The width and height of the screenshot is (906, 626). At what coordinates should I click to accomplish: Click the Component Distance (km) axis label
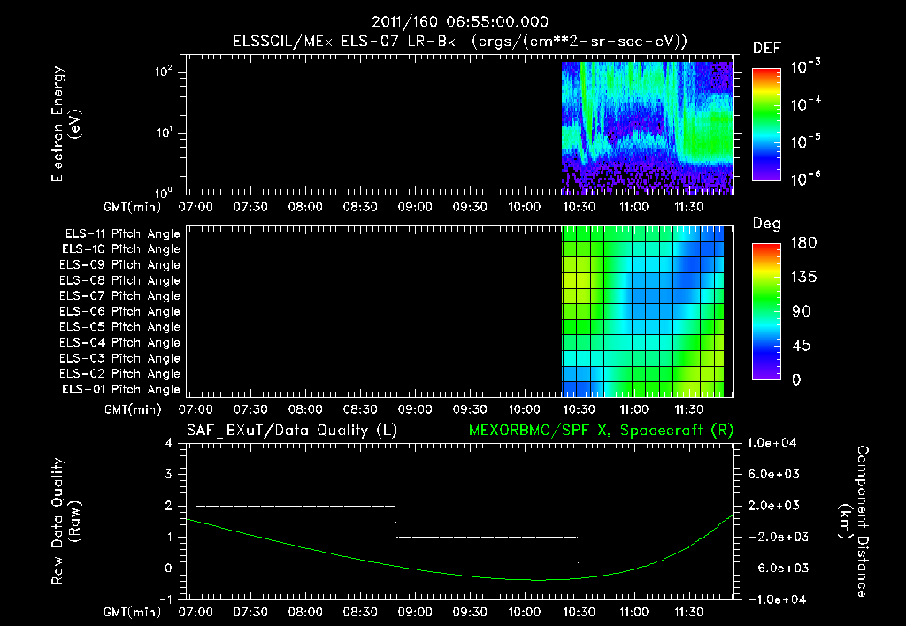(x=854, y=522)
